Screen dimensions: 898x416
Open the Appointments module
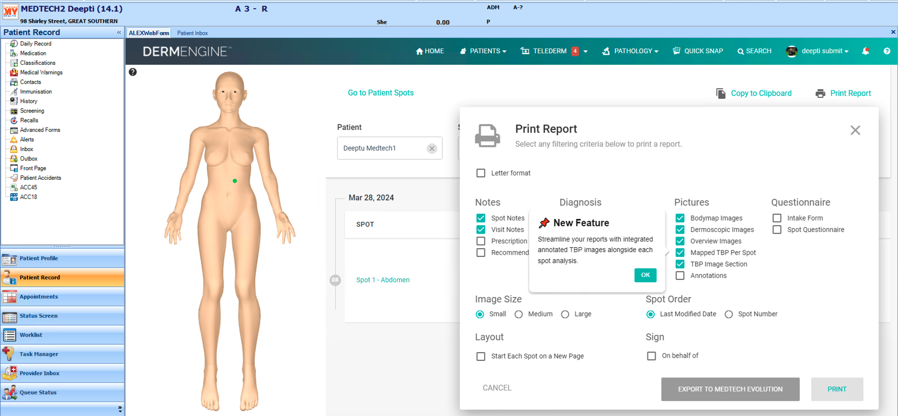(x=38, y=297)
